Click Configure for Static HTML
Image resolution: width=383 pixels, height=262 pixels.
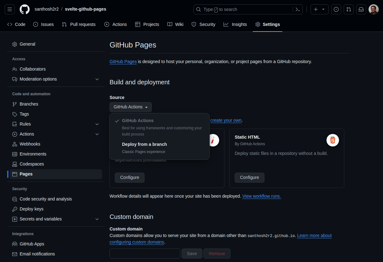pos(249,177)
